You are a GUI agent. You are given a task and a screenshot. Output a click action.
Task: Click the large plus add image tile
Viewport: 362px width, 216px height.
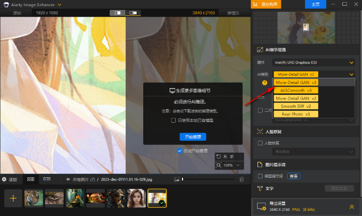pyautogui.click(x=13, y=198)
